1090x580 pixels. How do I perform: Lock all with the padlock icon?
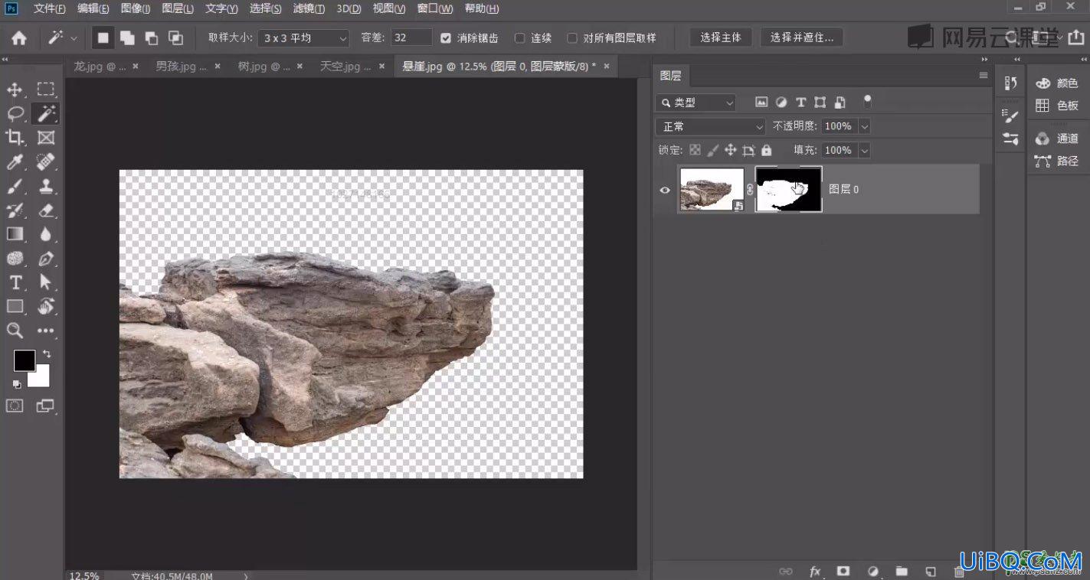(x=767, y=150)
